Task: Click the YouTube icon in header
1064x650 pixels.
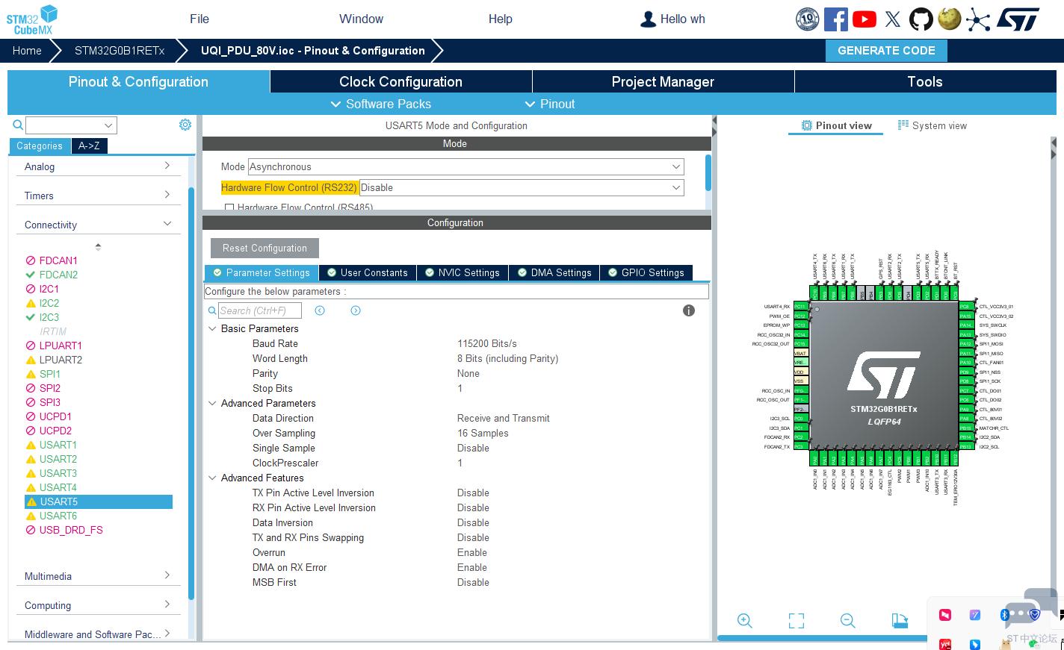Action: (864, 19)
